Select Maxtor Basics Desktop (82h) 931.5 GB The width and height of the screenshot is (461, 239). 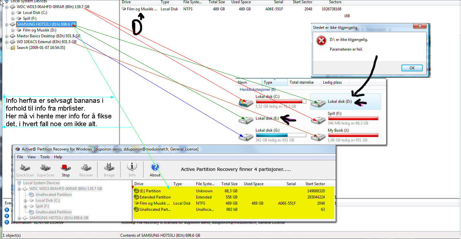coord(48,36)
